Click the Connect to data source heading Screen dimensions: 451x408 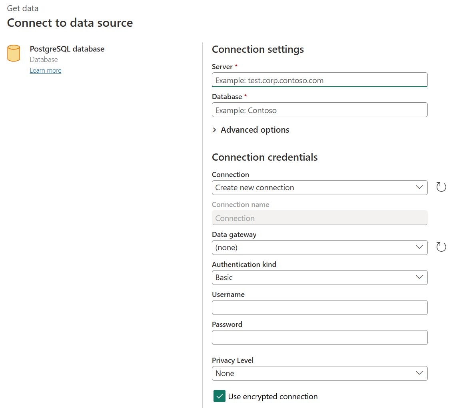point(70,23)
